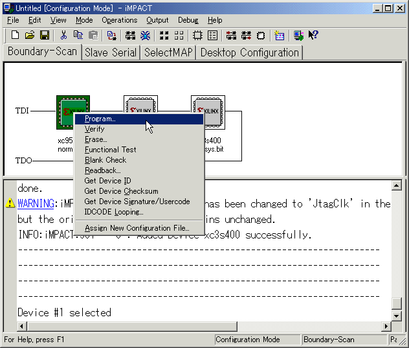Click the Add Xilinx Device chip icon

pyautogui.click(x=198, y=36)
